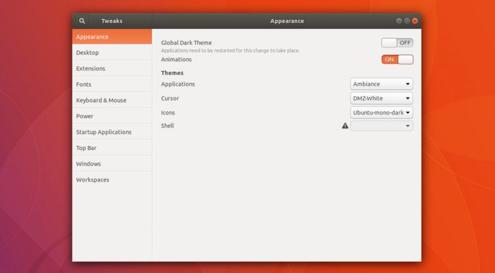Minimize the Tweaks window
The image size is (495, 273).
[399, 21]
